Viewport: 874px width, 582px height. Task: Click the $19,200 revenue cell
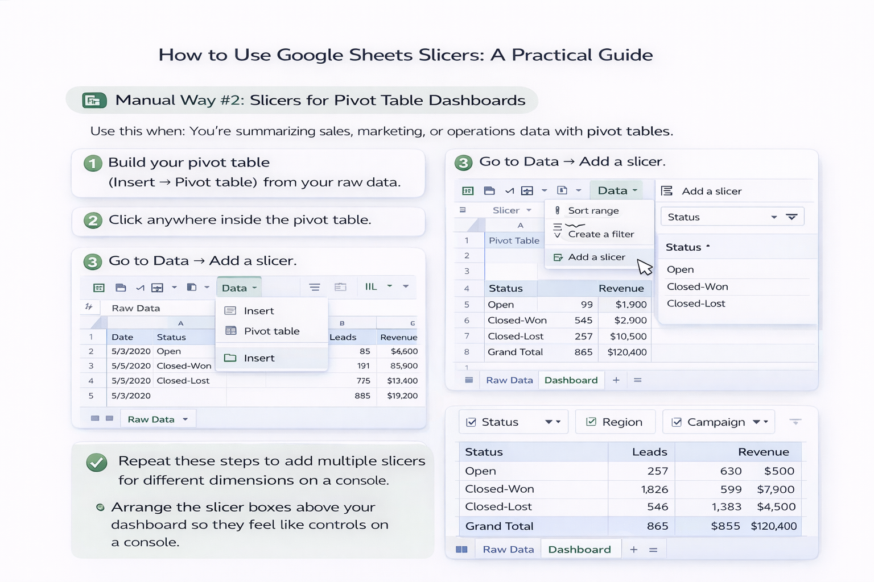[x=402, y=396]
